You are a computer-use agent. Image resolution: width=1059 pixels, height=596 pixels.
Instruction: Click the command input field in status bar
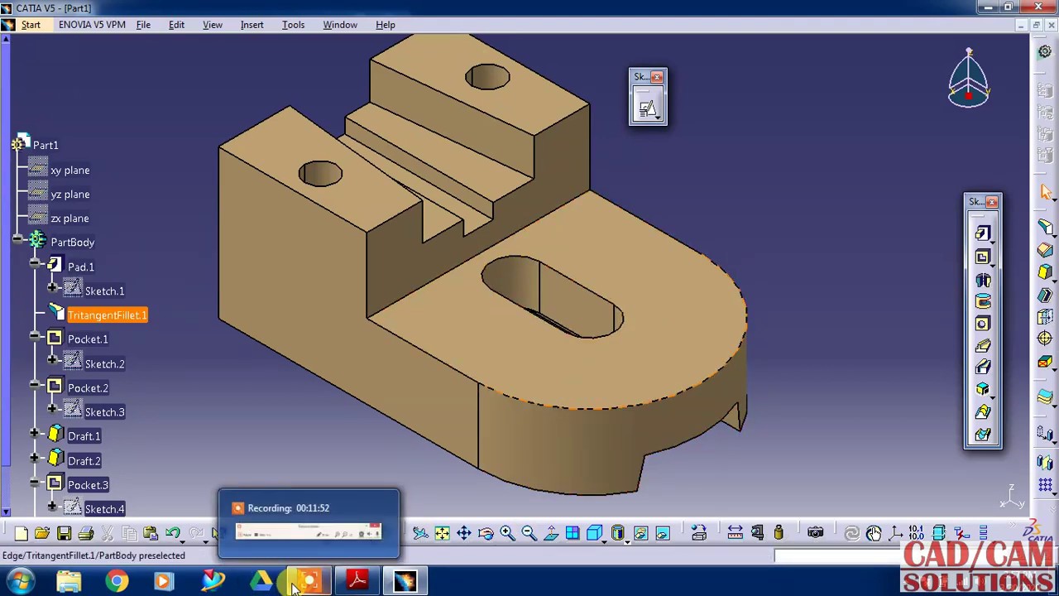pos(836,555)
